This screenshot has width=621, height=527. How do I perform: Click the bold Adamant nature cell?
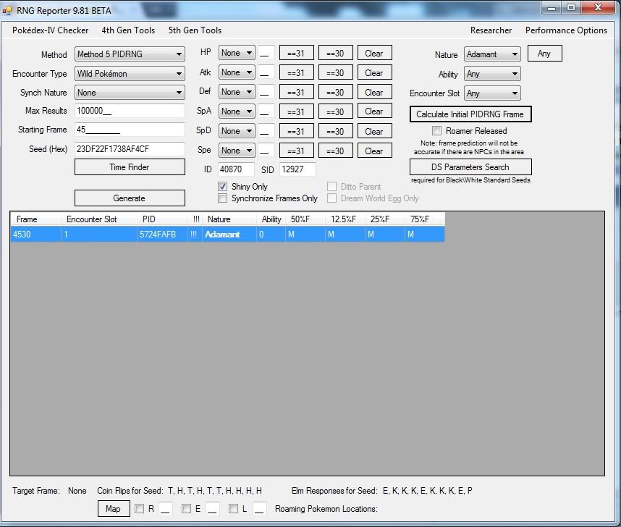coord(229,234)
